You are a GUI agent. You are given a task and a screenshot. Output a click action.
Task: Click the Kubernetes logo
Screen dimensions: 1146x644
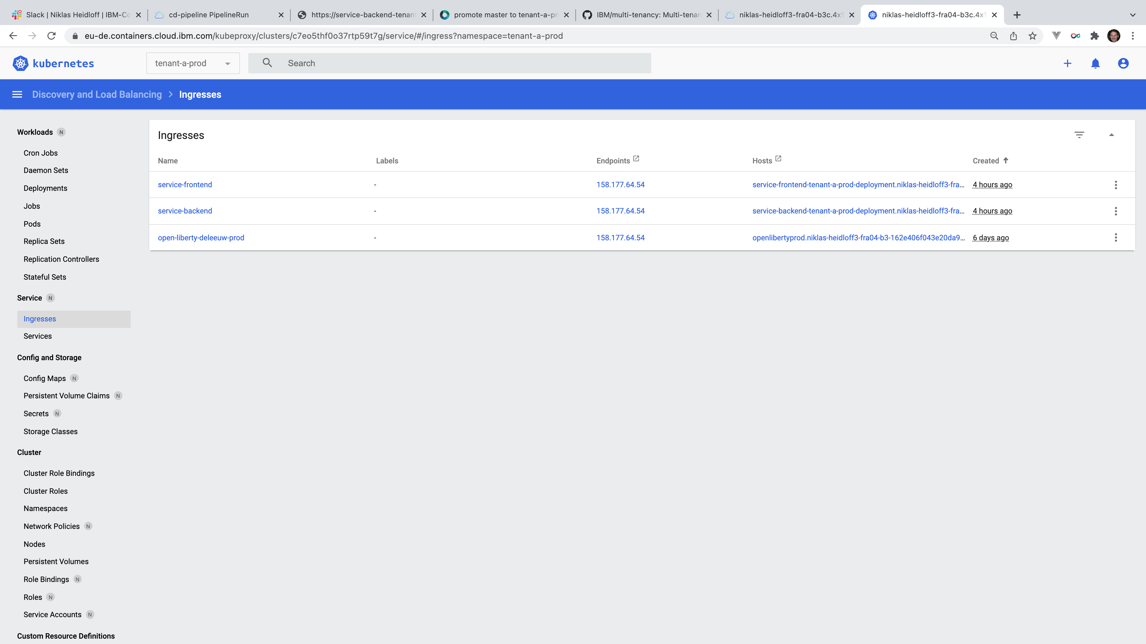pyautogui.click(x=53, y=63)
